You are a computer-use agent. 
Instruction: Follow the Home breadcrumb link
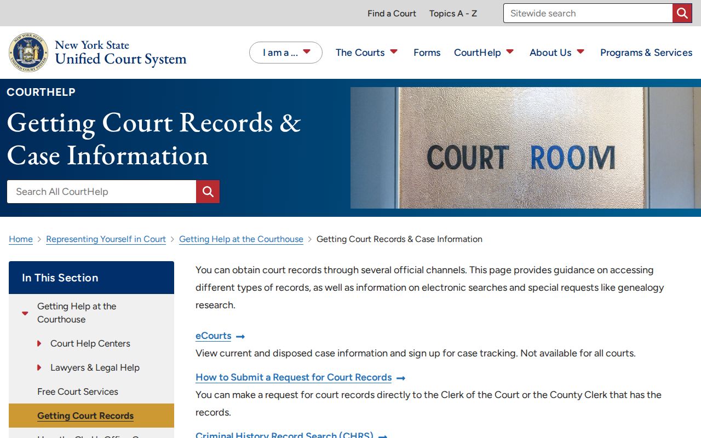[x=21, y=239]
